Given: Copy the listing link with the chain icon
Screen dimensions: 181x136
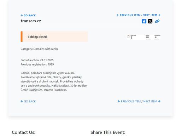Looking at the screenshot, I should click(x=157, y=21).
